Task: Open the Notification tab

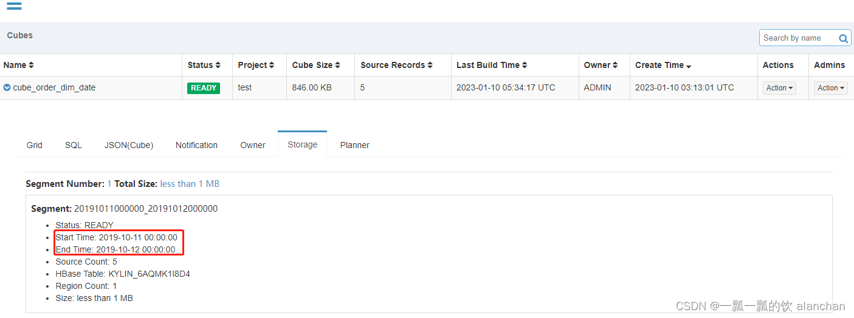Action: [x=196, y=145]
